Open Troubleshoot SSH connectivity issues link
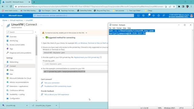Viewport: 194px width, 109px height. tap(58, 86)
